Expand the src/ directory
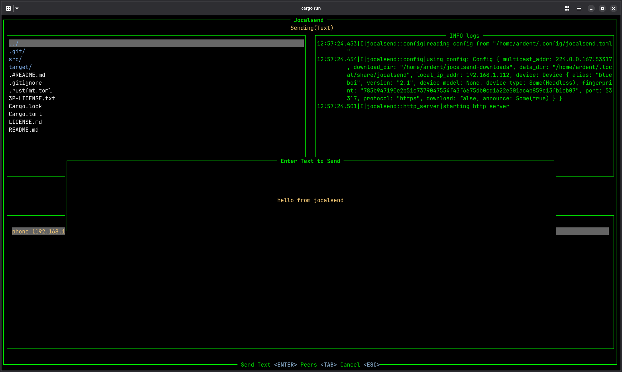This screenshot has height=372, width=622. pos(15,59)
